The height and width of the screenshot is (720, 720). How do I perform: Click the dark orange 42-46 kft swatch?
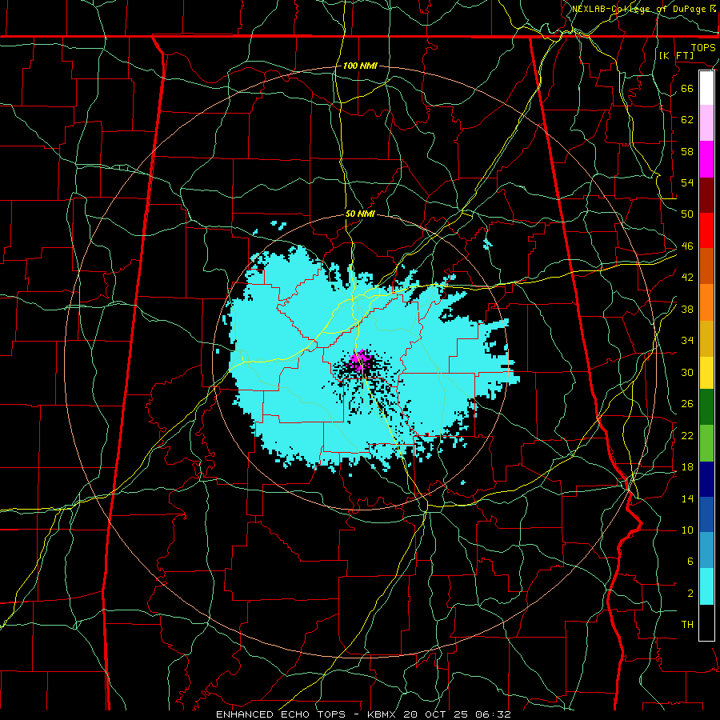click(x=706, y=266)
